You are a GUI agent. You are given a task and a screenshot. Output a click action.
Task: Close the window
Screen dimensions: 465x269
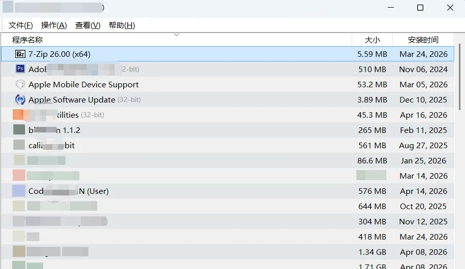450,8
